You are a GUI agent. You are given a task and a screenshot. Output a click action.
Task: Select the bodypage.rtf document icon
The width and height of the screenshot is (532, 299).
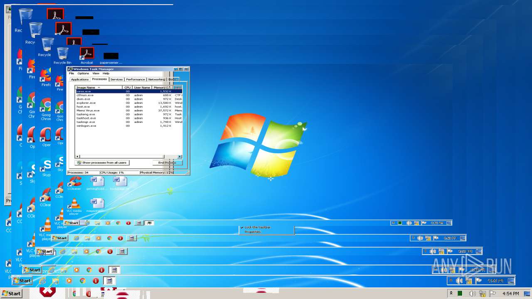pos(120,184)
